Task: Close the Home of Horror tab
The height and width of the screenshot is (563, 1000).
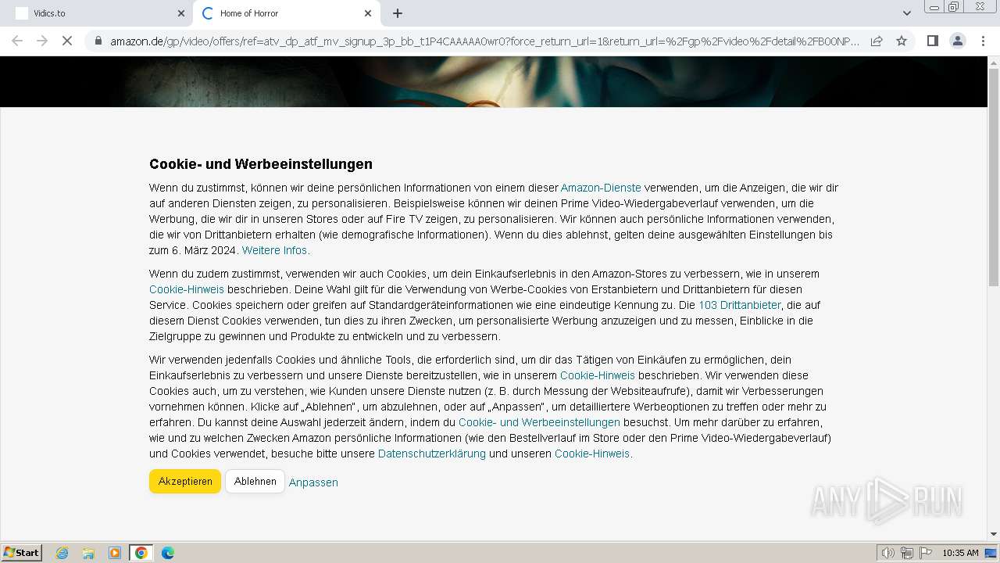Action: pyautogui.click(x=368, y=13)
